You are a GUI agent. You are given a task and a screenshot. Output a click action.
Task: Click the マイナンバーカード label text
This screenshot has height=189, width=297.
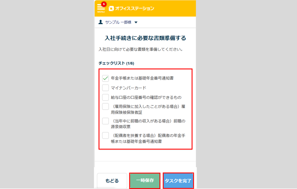128,88
